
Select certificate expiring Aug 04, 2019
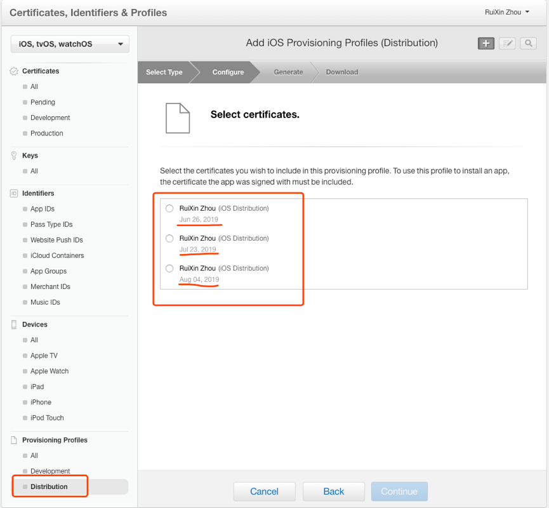[x=169, y=269]
